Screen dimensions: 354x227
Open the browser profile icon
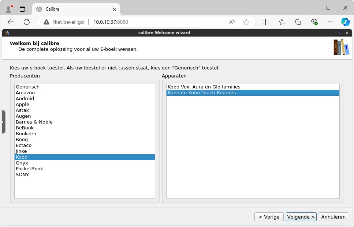pos(8,9)
